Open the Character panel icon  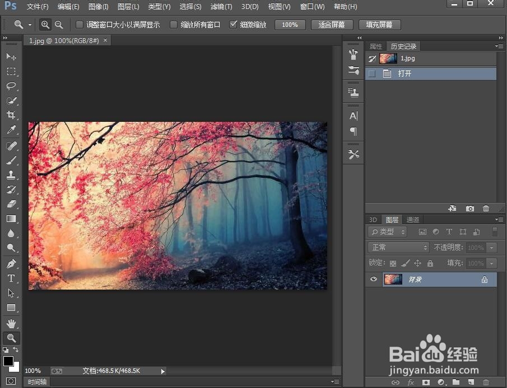pos(353,116)
